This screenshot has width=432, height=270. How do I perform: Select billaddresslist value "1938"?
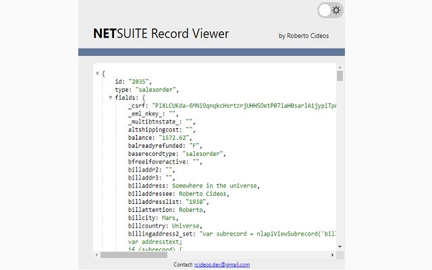pyautogui.click(x=196, y=202)
